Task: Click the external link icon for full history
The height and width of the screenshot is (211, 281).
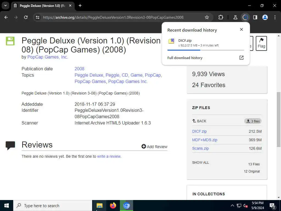Action: coord(241,58)
